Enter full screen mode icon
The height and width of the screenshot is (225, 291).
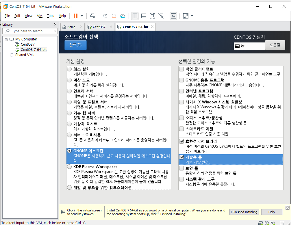(x=152, y=16)
